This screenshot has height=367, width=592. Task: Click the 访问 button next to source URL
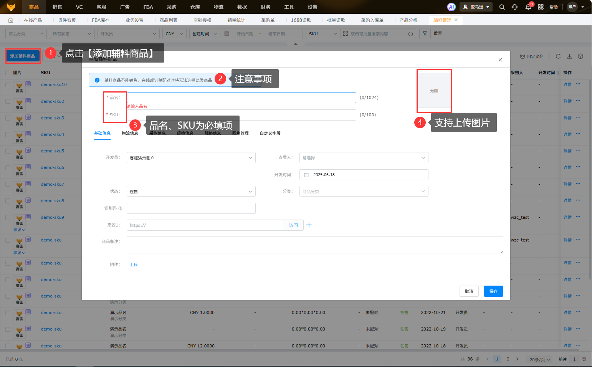[293, 225]
